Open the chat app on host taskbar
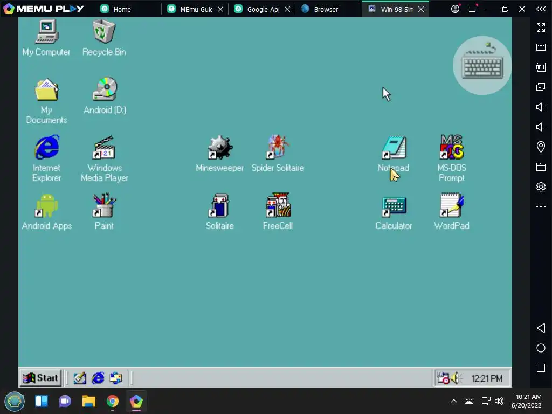The width and height of the screenshot is (552, 414). click(65, 401)
